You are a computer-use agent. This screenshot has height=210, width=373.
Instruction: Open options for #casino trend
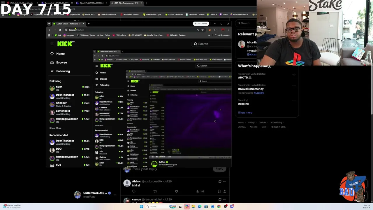coord(294,101)
